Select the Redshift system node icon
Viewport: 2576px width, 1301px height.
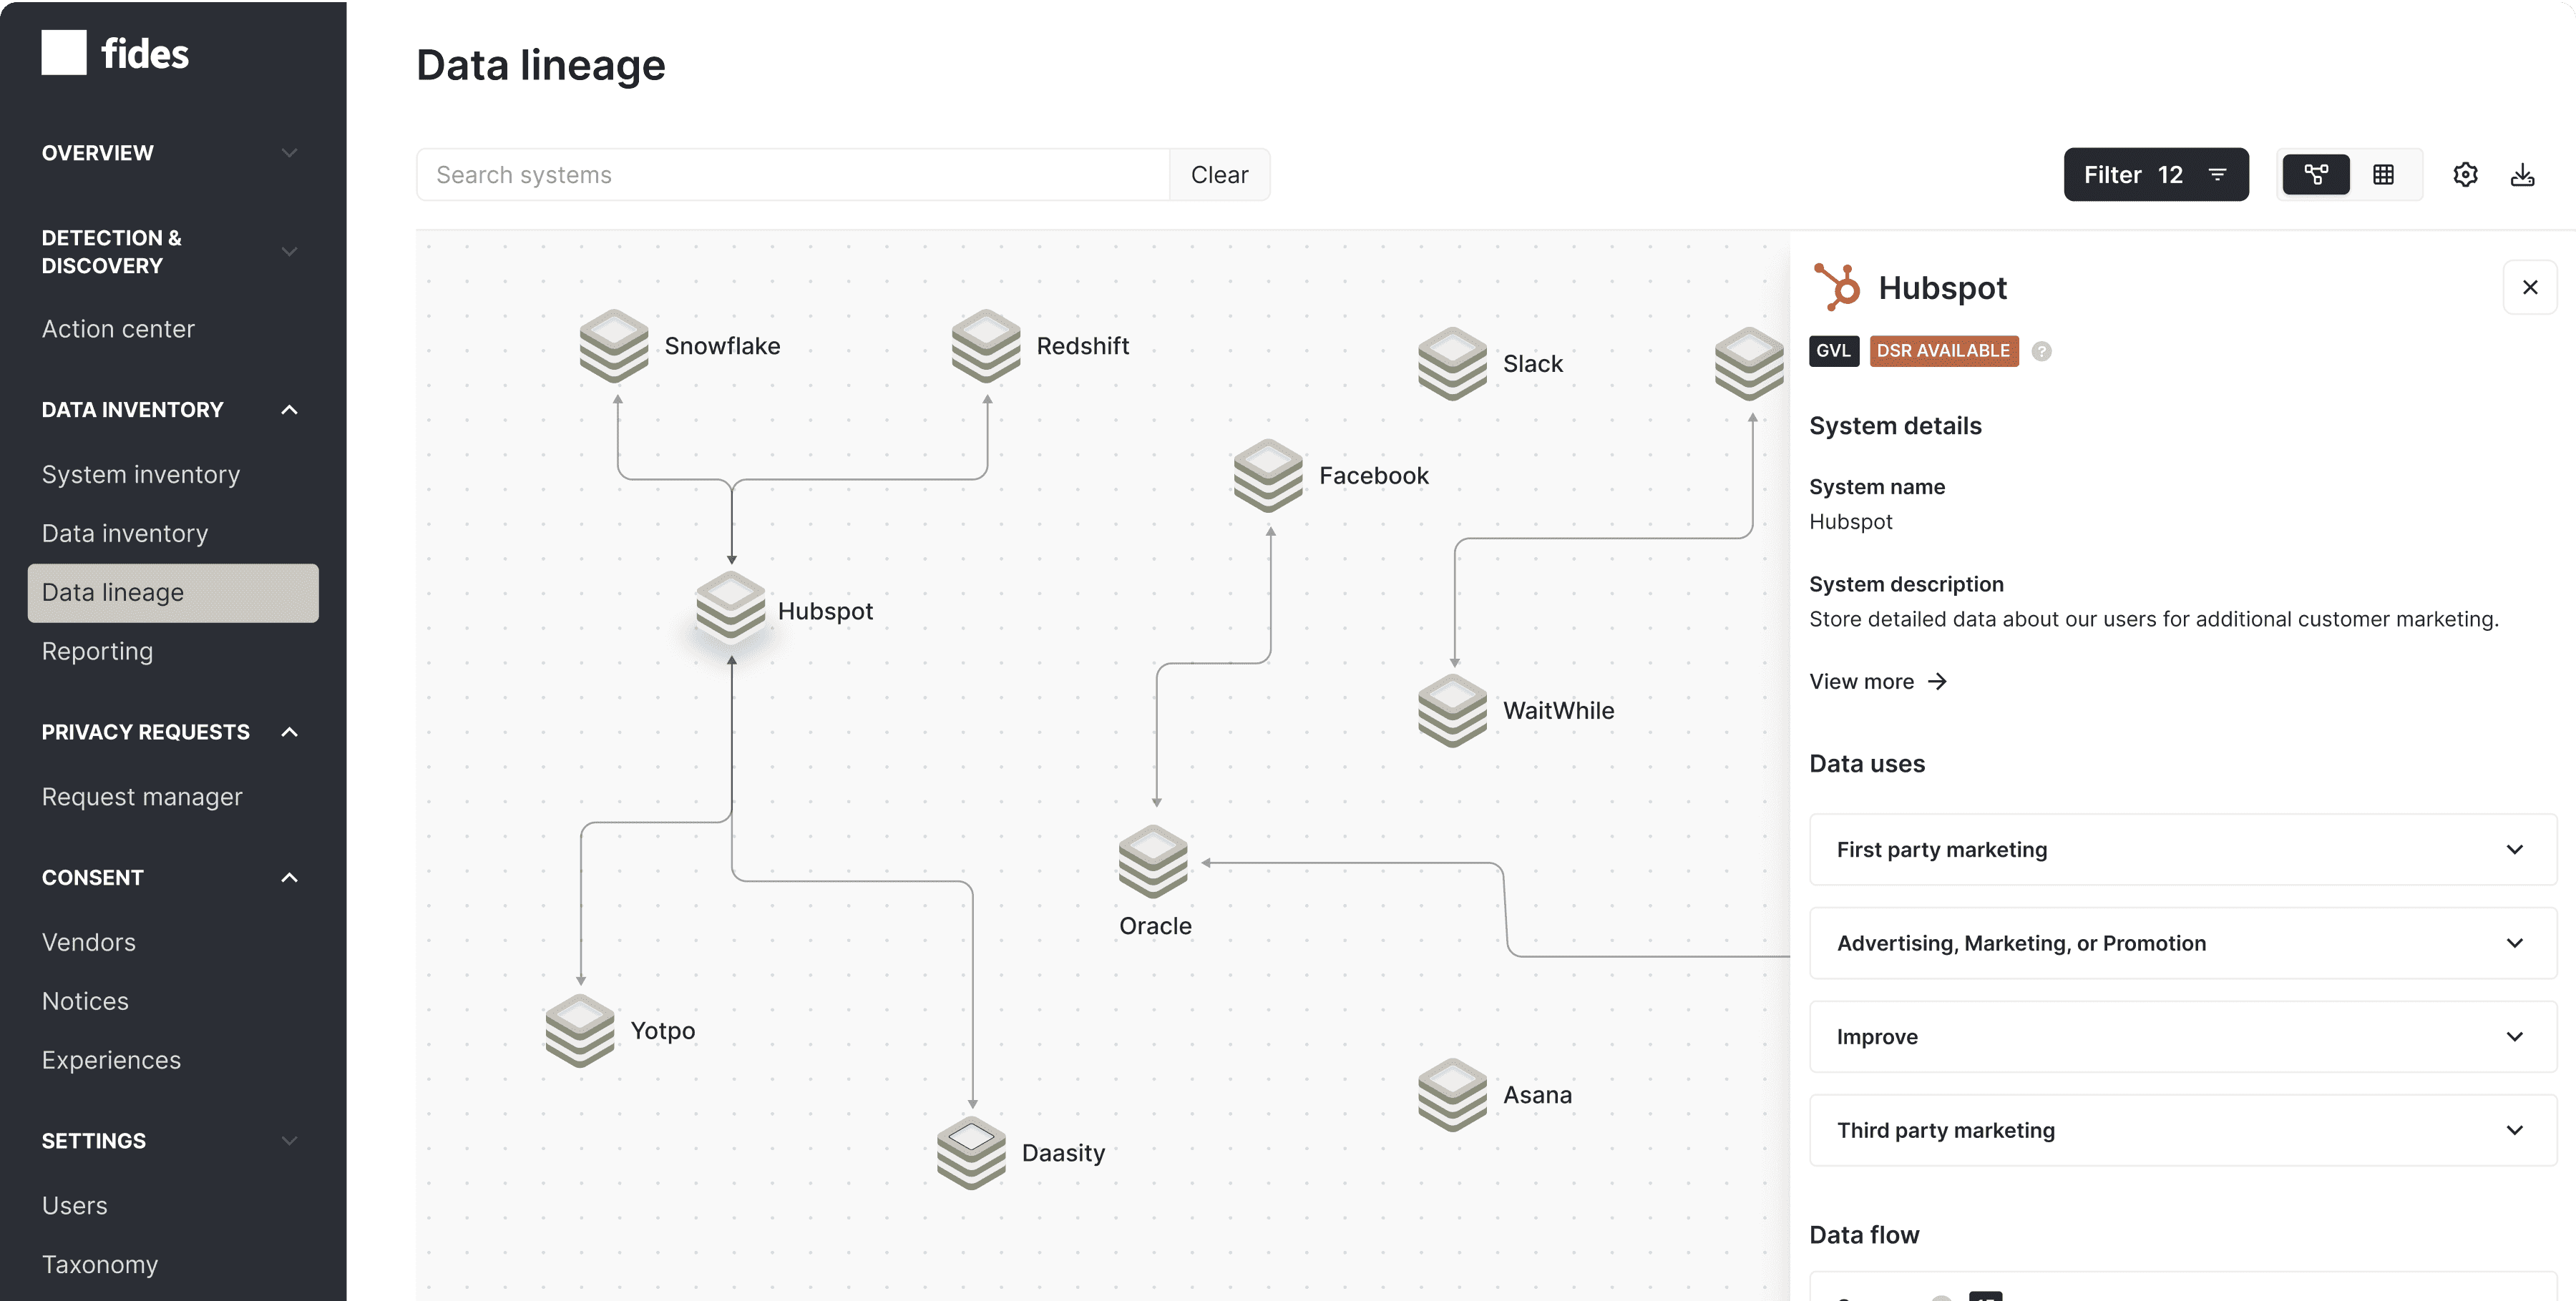986,345
